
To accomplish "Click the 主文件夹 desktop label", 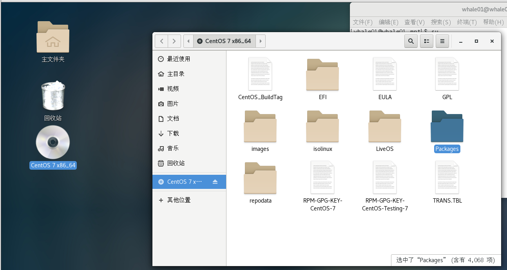I will 53,60.
